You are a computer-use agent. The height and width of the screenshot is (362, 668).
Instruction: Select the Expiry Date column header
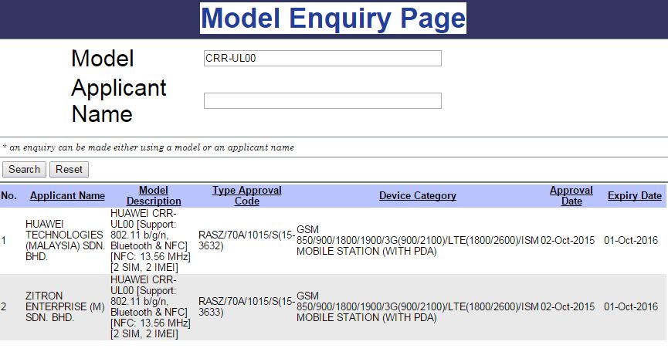click(x=634, y=196)
